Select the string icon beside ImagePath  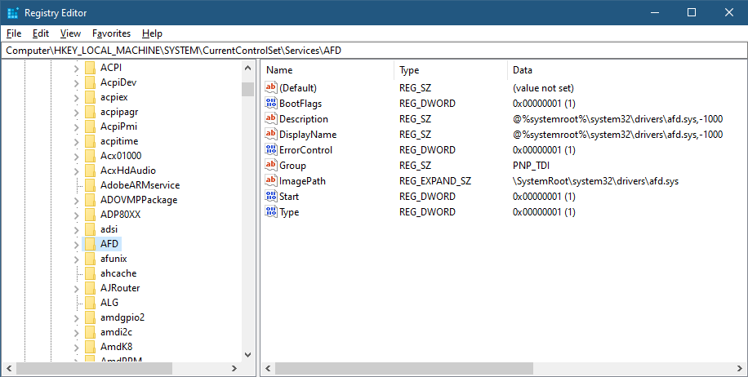(x=272, y=181)
